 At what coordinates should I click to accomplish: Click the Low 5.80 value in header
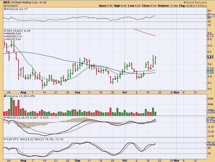[134, 6]
